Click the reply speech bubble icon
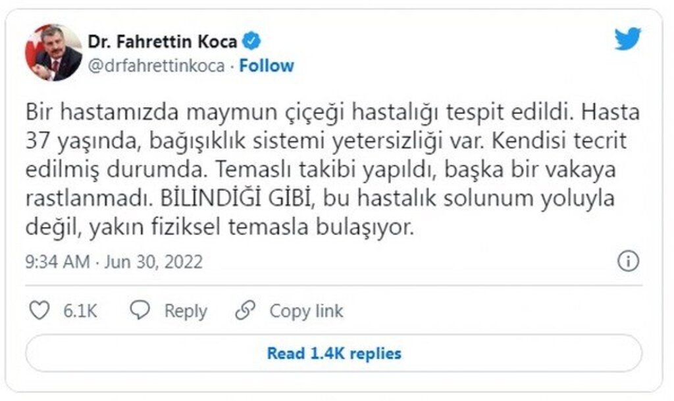The image size is (674, 401). coord(140,310)
